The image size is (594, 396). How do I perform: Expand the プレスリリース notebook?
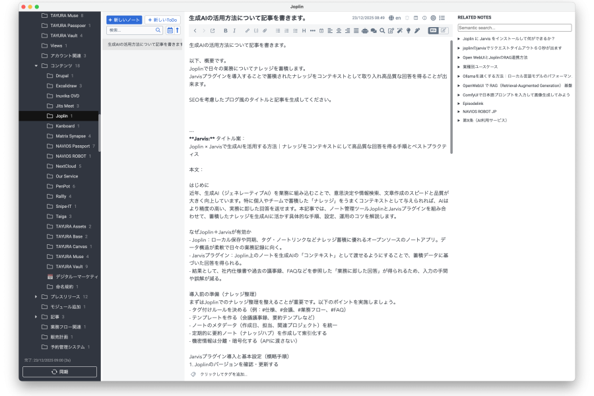[36, 297]
